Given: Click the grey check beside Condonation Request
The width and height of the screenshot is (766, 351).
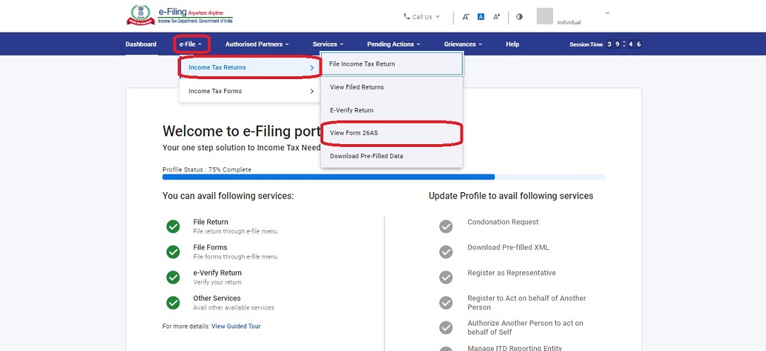Looking at the screenshot, I should (446, 226).
